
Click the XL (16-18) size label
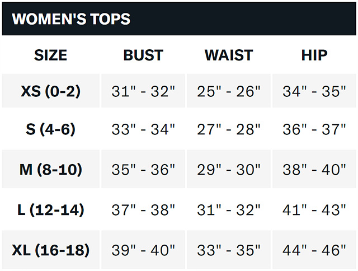[50, 250]
